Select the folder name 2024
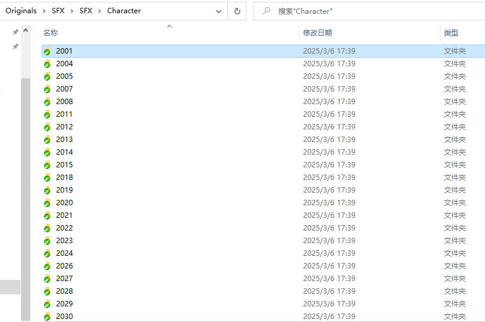Image resolution: width=485 pixels, height=322 pixels. (64, 253)
